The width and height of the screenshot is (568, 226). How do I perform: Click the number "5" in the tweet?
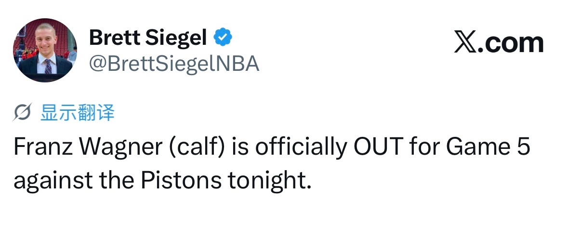tap(524, 148)
